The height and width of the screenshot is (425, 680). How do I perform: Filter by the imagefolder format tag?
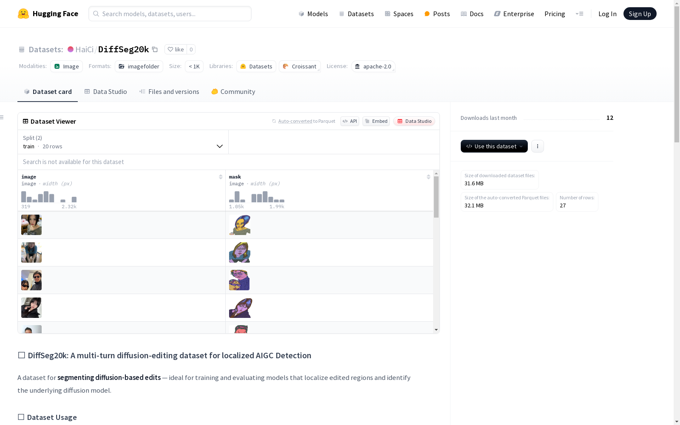(139, 66)
